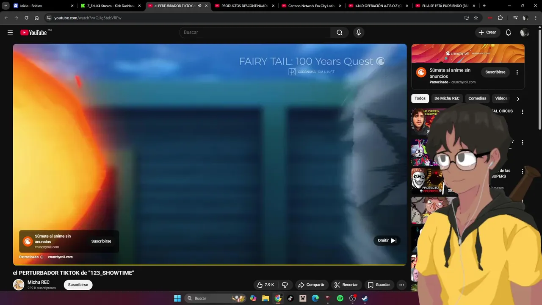Image resolution: width=542 pixels, height=305 pixels.
Task: Skip the ad with Omitir
Action: 387,241
